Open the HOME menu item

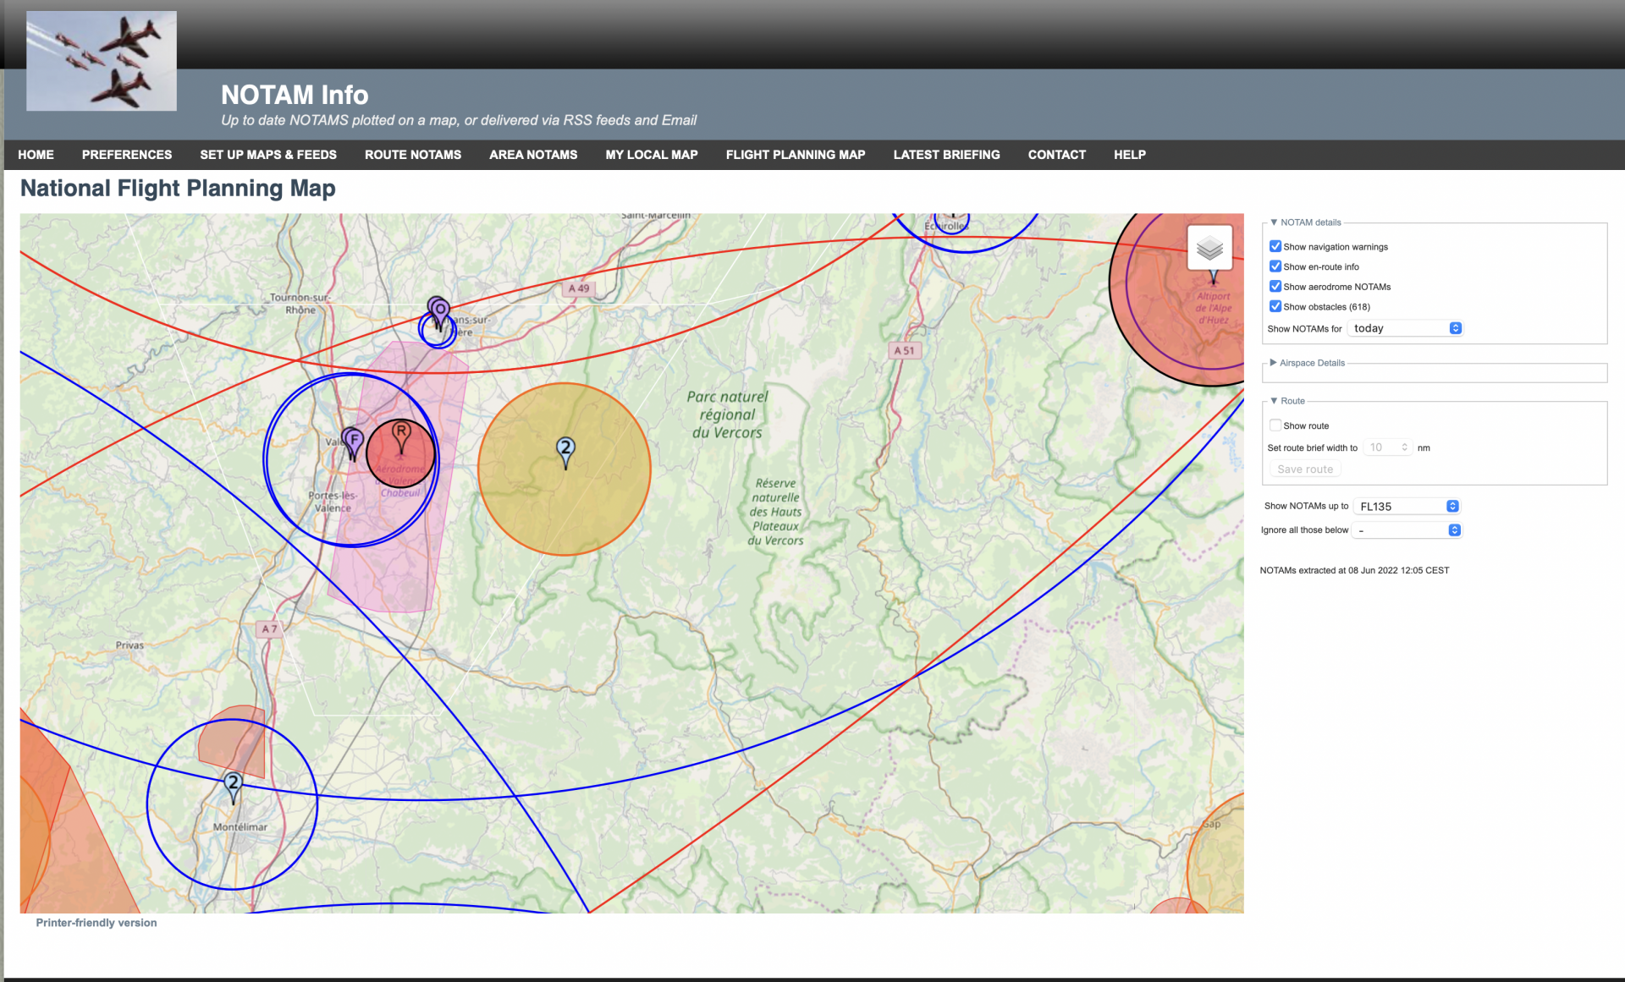click(x=36, y=155)
